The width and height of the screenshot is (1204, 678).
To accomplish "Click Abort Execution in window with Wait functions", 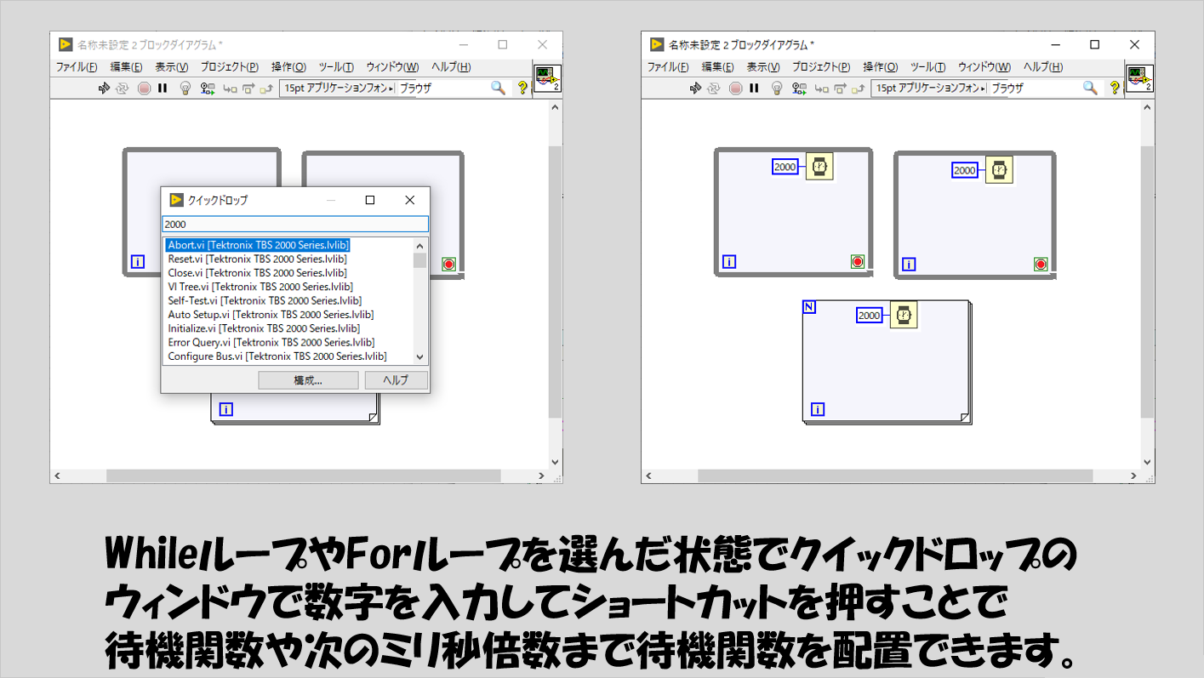I will tap(736, 88).
